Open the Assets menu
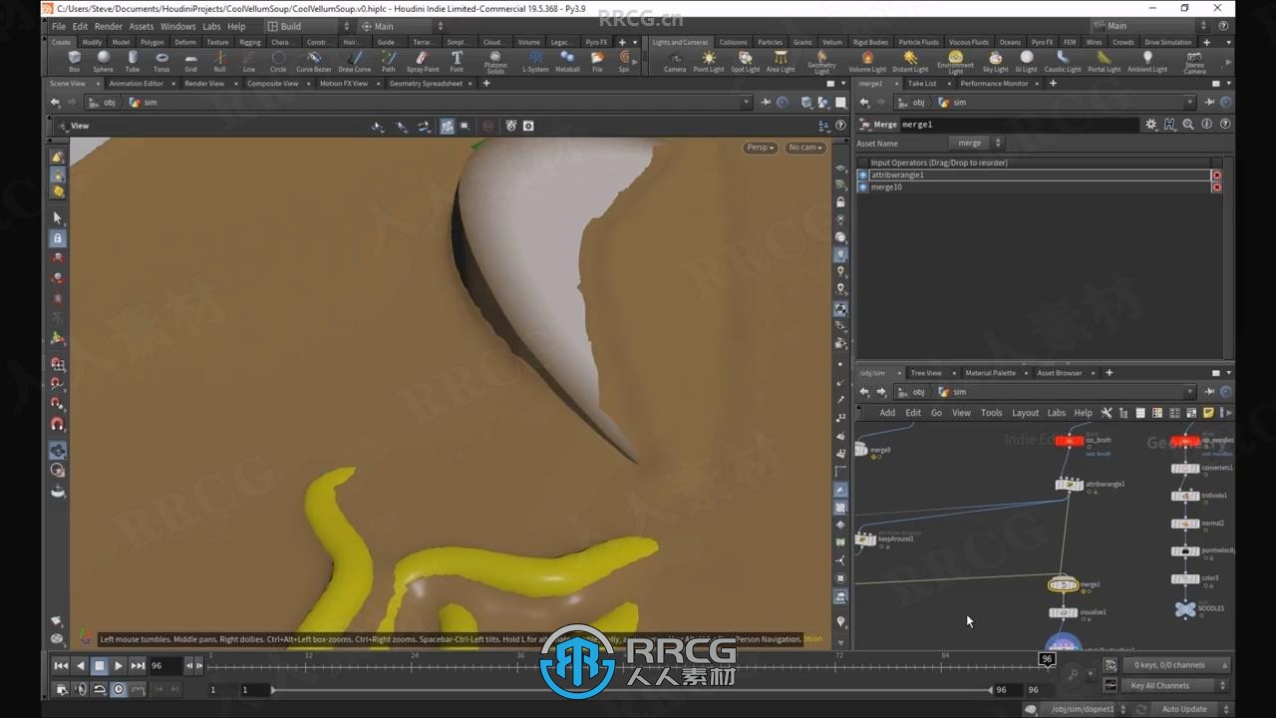 pos(142,26)
